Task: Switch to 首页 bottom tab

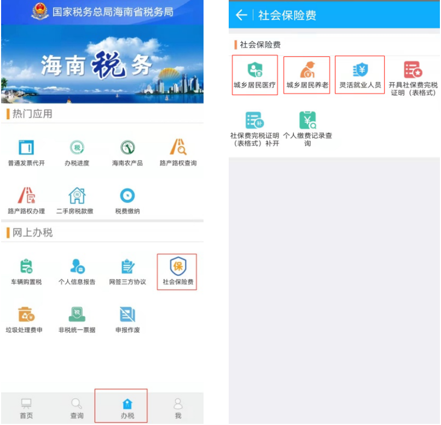Action: [x=26, y=408]
